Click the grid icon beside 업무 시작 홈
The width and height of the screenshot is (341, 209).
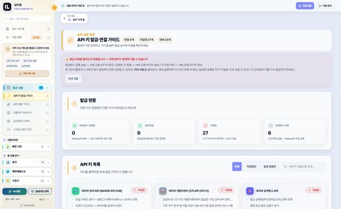click(x=7, y=29)
